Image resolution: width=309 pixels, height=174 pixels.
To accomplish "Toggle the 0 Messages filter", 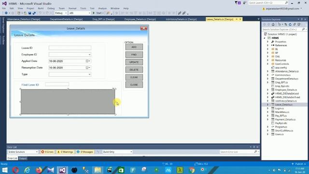I will [x=85, y=152].
